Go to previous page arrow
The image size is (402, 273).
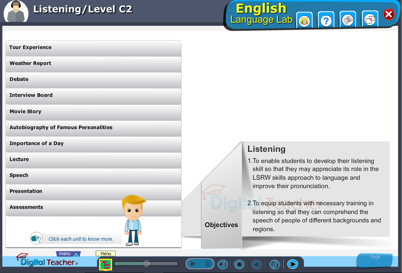[x=256, y=264]
